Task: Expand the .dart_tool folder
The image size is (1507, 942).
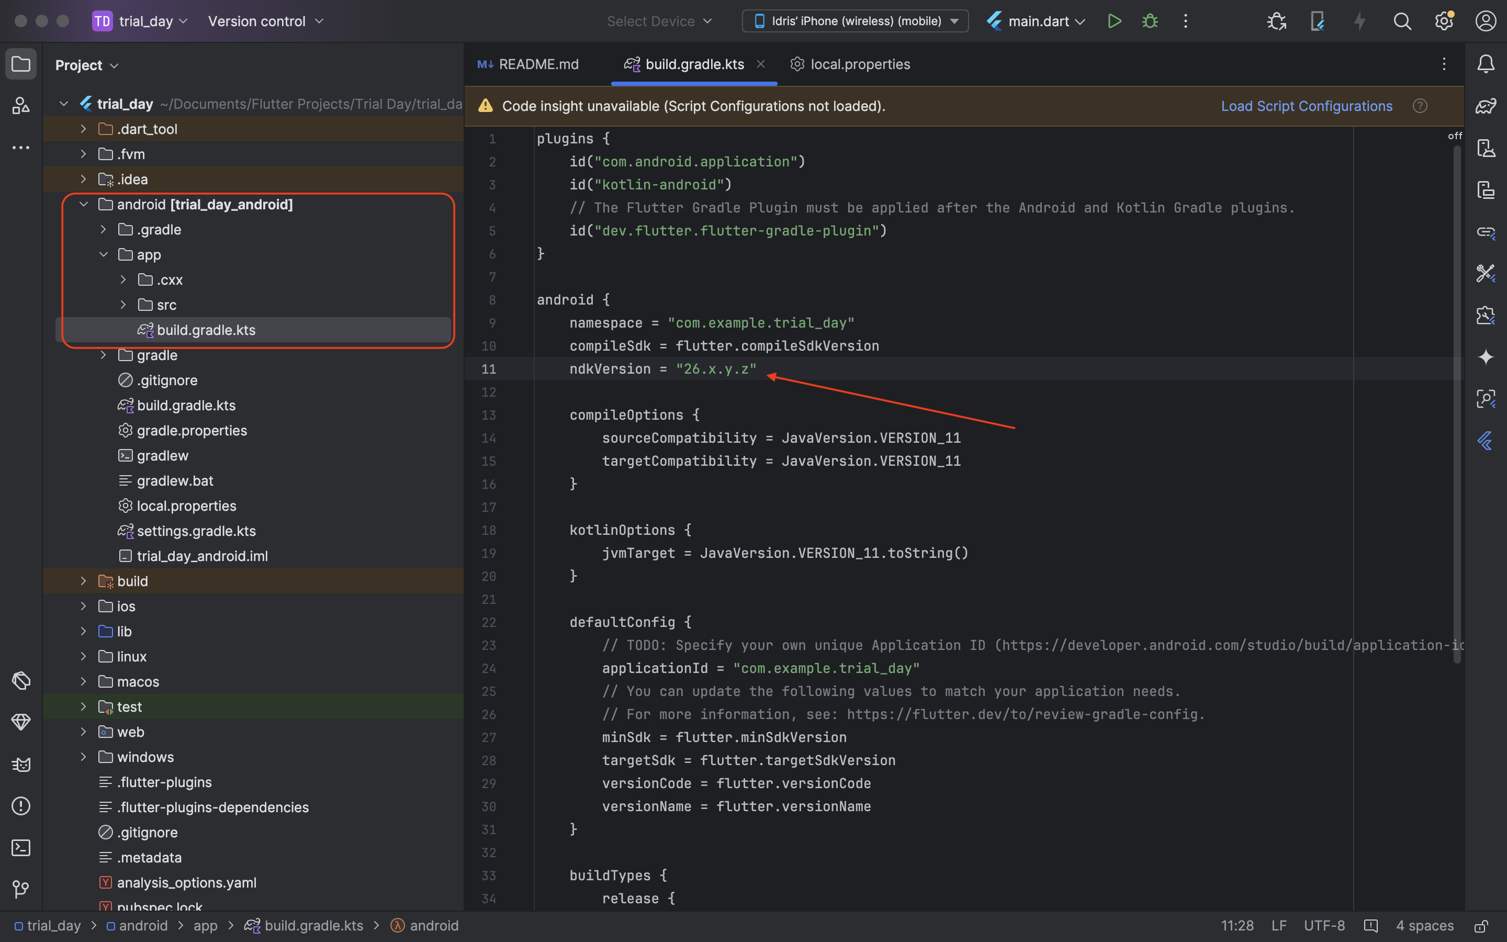Action: click(x=83, y=129)
